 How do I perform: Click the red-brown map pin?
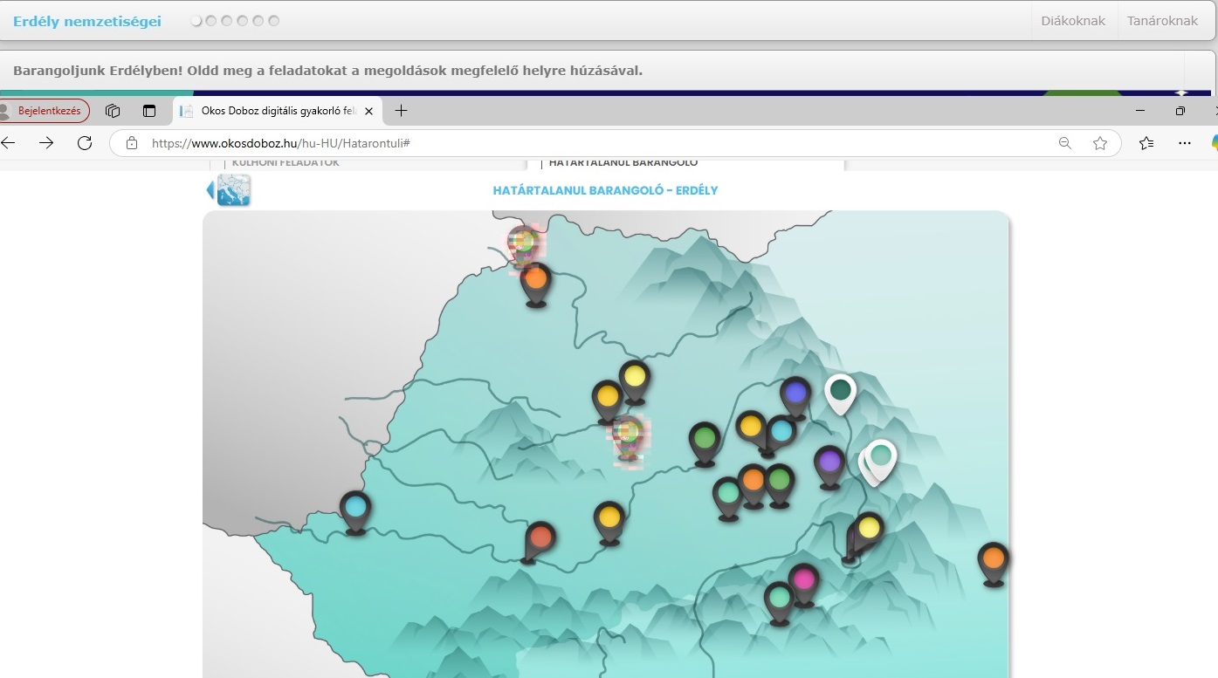coord(540,538)
